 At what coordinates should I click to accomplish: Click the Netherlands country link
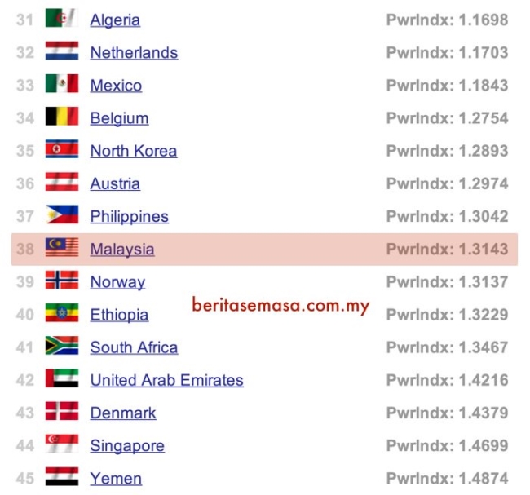[x=134, y=53]
